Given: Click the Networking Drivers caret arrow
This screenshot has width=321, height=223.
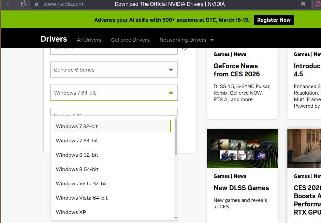Looking at the screenshot, I should pyautogui.click(x=212, y=40).
